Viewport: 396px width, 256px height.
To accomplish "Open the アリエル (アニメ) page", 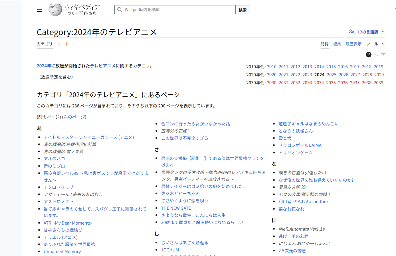I will [60, 237].
